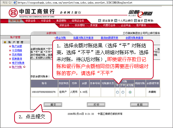Click the 帮助 help icon
The height and width of the screenshot is (128, 173).
[x=146, y=21]
